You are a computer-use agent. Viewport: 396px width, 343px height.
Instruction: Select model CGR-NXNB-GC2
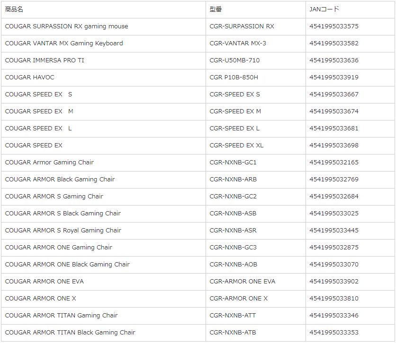click(x=233, y=197)
